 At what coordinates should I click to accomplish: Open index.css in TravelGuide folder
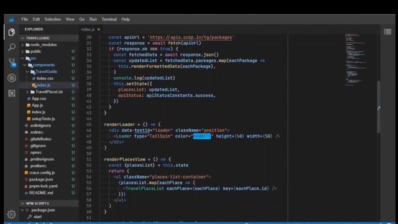pos(49,78)
